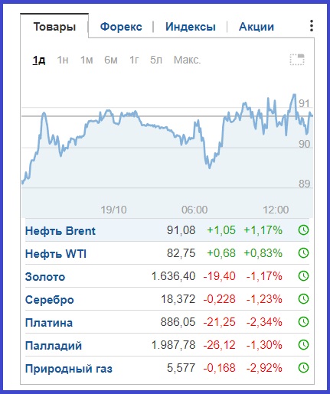Screen dimensions: 330x394
Task: Open the Индексы tab
Action: tap(191, 27)
